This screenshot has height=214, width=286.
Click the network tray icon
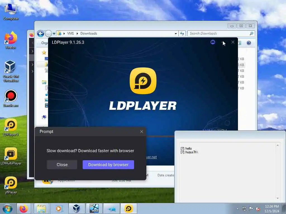click(244, 209)
